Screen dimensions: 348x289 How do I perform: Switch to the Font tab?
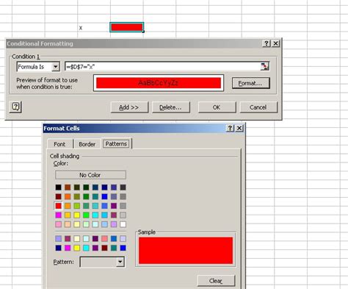pyautogui.click(x=59, y=144)
